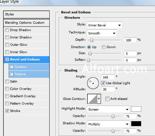Image resolution: width=155 pixels, height=136 pixels.
Task: Tick the Inner Glow checkbox
Action: (7, 52)
